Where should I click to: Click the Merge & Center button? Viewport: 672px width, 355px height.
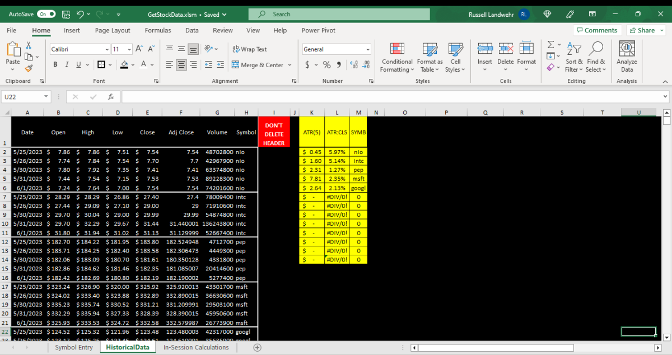258,65
